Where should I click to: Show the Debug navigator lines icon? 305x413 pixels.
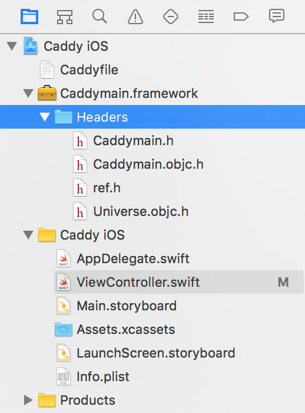point(206,17)
